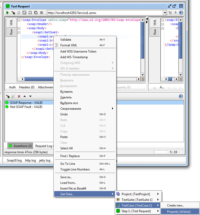
Task: Click the first detach icon in Test Request title bar
Action: [x=170, y=6]
